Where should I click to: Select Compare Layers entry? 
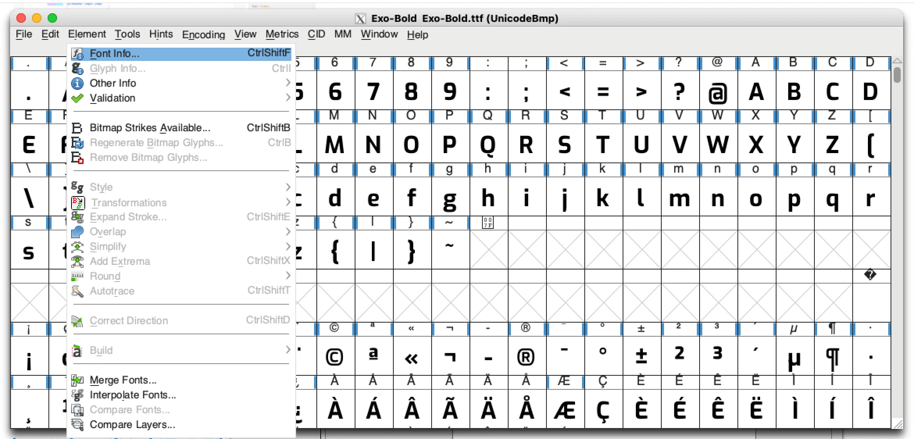pos(132,425)
